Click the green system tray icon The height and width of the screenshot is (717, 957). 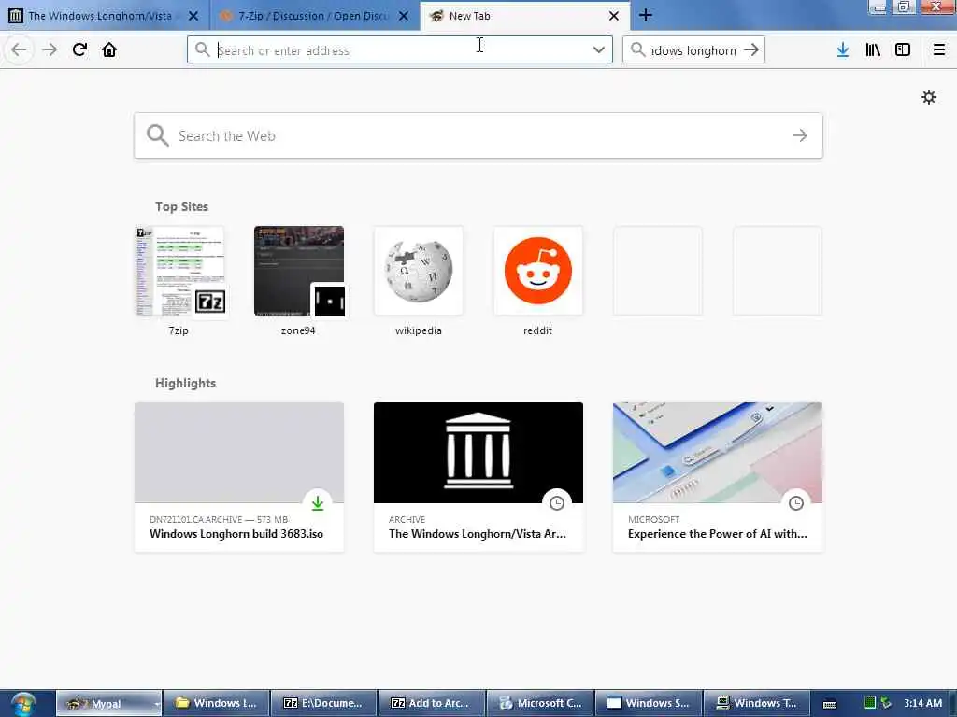[870, 703]
